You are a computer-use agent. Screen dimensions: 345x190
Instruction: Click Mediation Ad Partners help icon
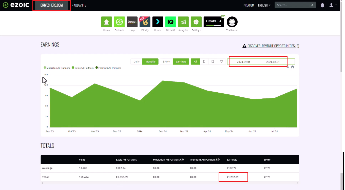click(x=182, y=160)
